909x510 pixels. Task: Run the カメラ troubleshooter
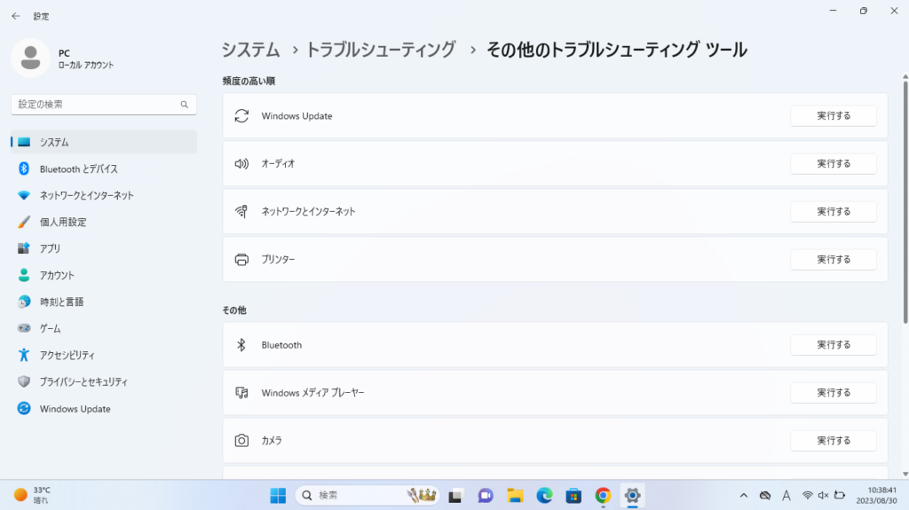(833, 441)
